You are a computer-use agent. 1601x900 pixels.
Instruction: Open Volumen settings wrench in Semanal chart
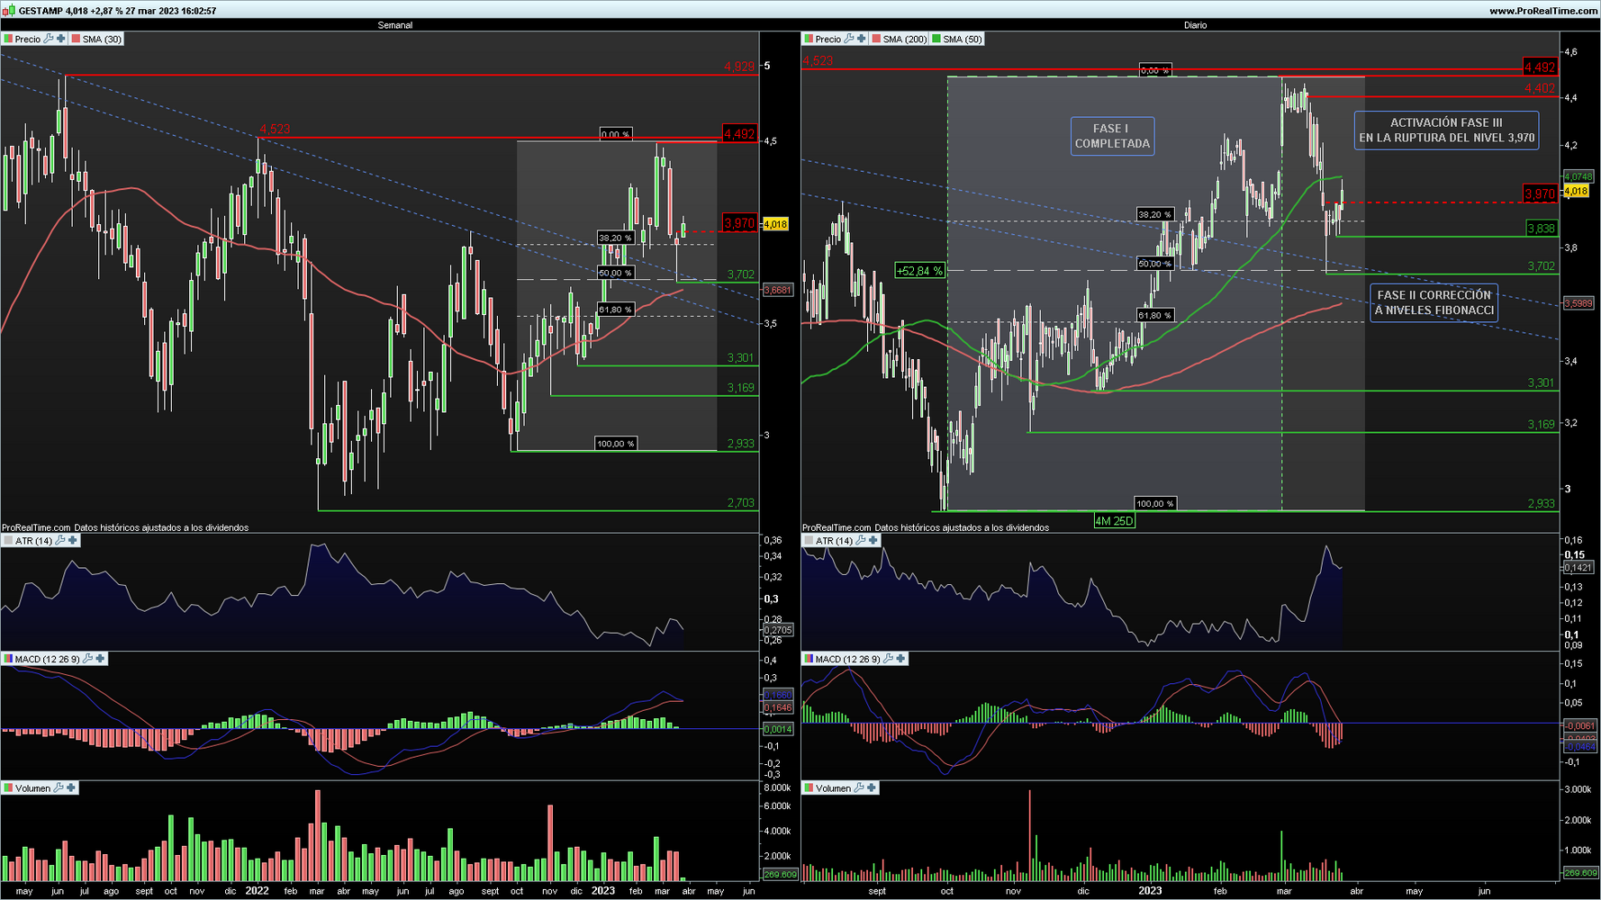59,787
